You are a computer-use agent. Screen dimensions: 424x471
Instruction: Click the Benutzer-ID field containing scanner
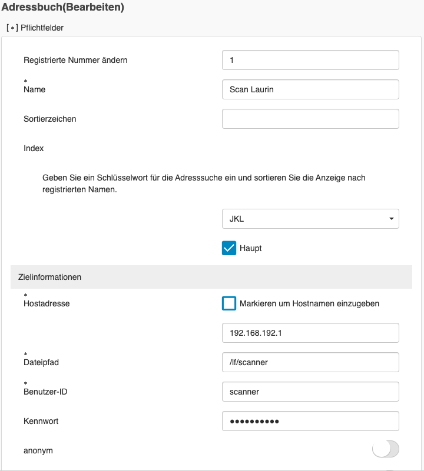point(310,391)
